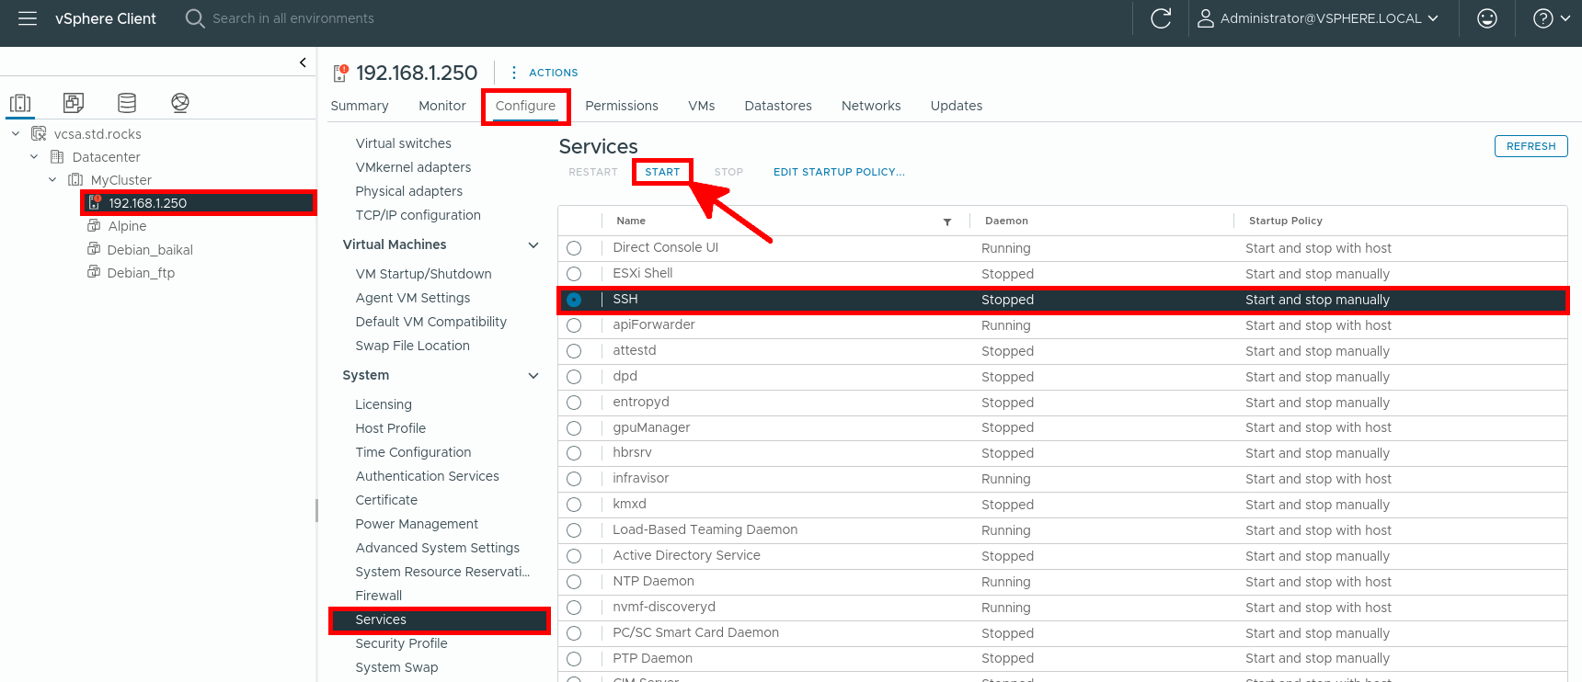The width and height of the screenshot is (1582, 682).
Task: Select the attestd radio button
Action: pos(574,351)
